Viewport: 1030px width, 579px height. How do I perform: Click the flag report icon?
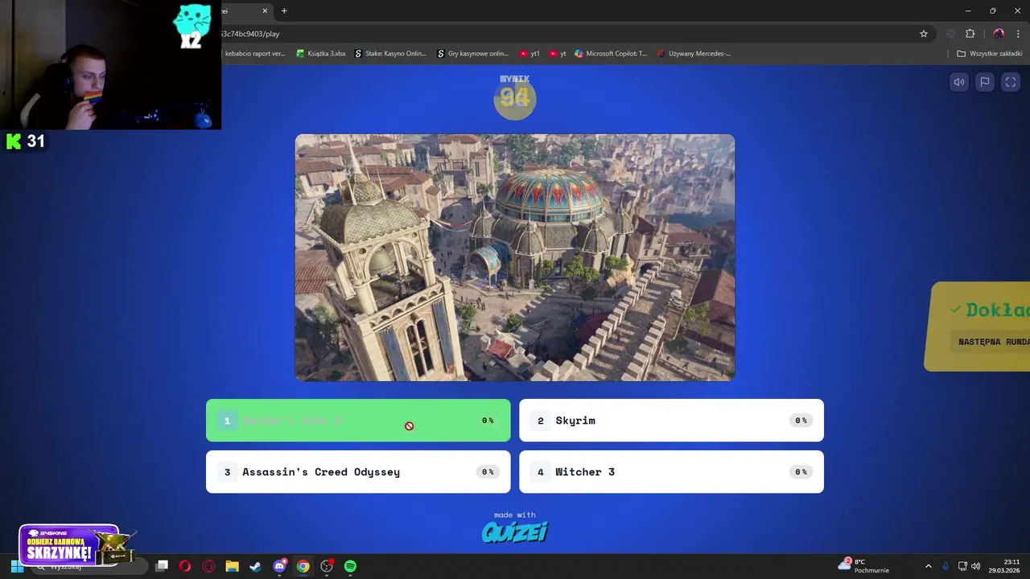pyautogui.click(x=984, y=82)
